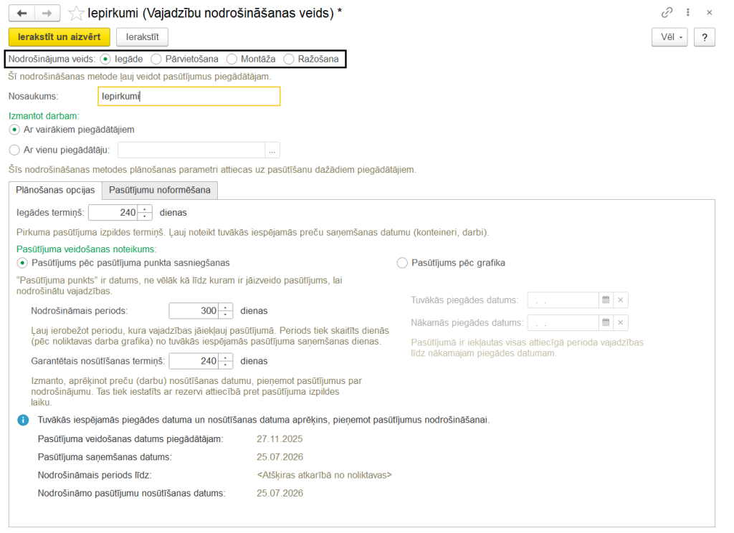
Task: Copy link using the chain icon
Action: tap(668, 12)
